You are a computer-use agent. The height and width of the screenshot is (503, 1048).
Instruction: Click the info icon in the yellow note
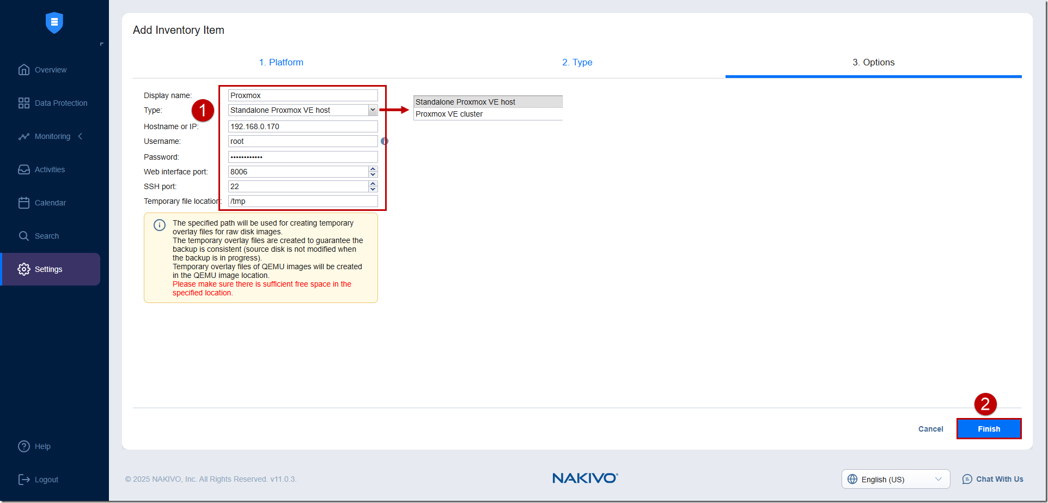160,225
